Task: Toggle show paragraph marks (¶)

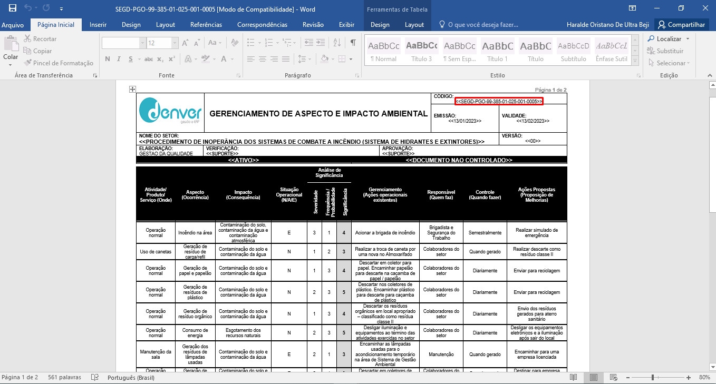Action: [x=353, y=43]
